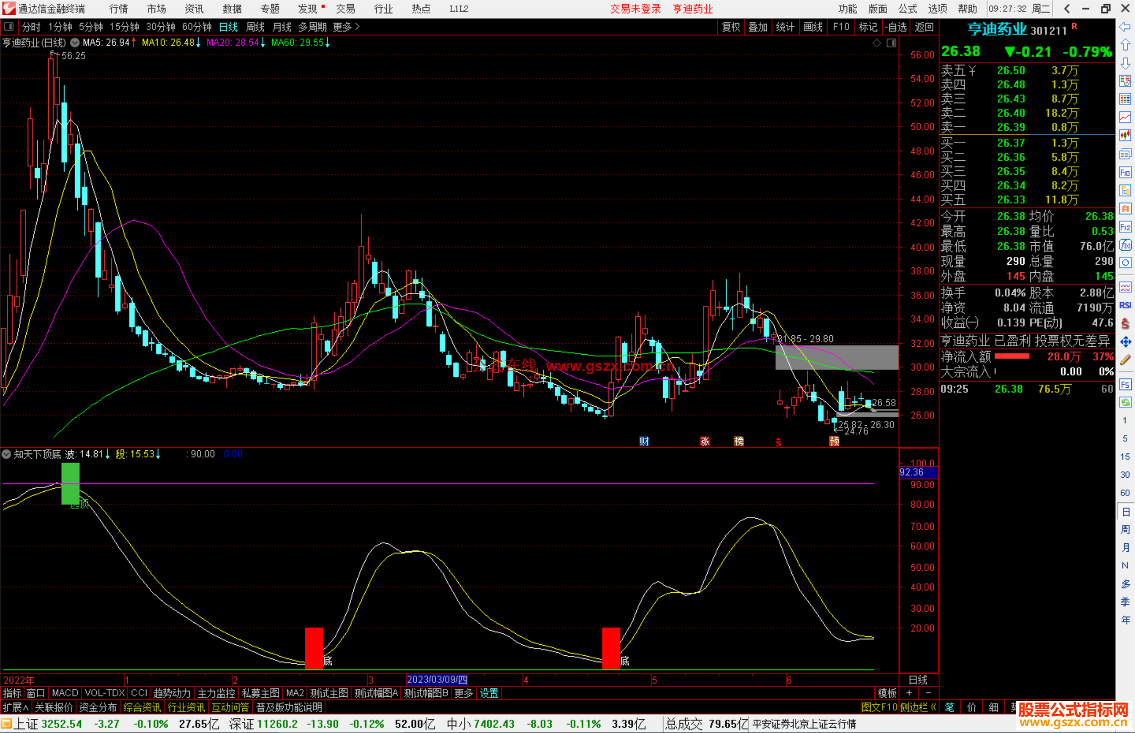The height and width of the screenshot is (733, 1135).
Task: Toggle the indicator panel circle checkmark
Action: (x=7, y=454)
